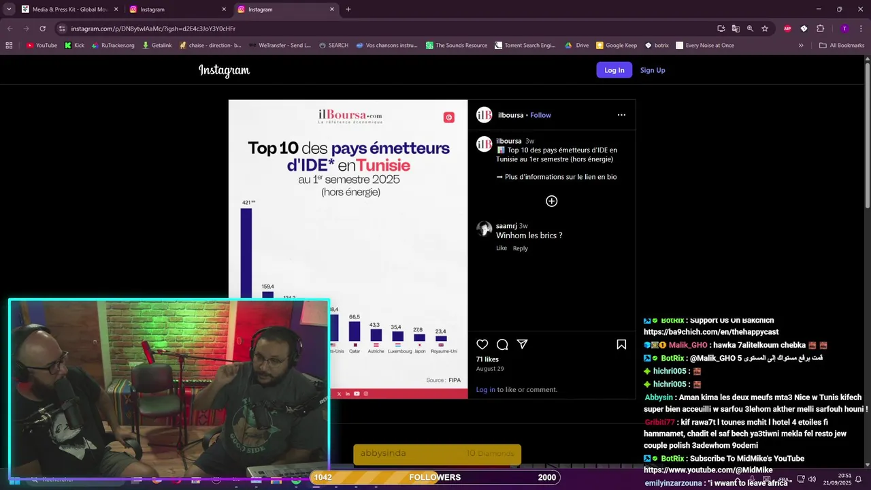Open WeTransfer bookmark

(x=280, y=46)
